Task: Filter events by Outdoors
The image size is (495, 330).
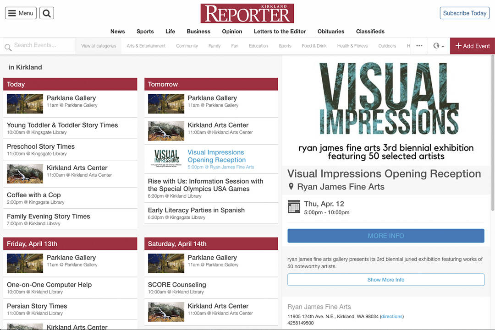Action: click(387, 46)
